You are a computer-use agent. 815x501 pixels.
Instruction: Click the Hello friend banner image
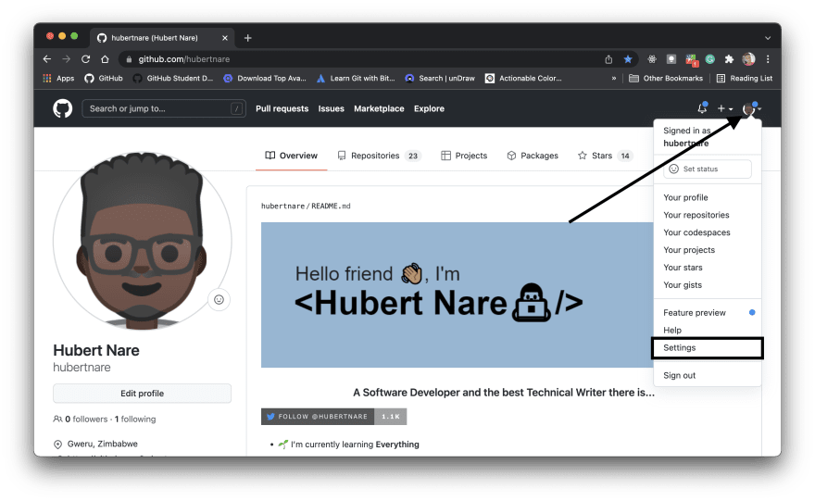pyautogui.click(x=457, y=294)
